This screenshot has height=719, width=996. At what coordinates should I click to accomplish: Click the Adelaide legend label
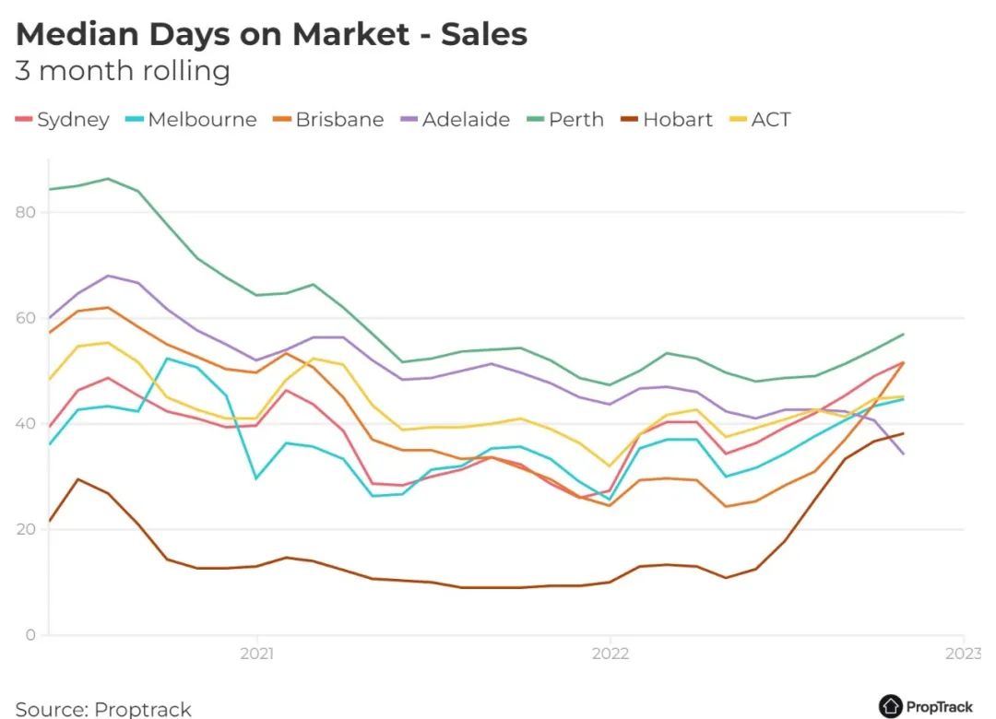tap(467, 120)
